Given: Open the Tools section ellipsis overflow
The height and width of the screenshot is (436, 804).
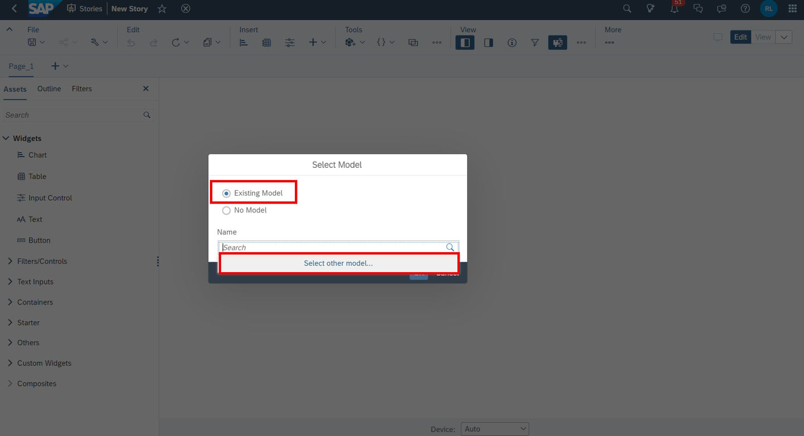Looking at the screenshot, I should pos(437,42).
